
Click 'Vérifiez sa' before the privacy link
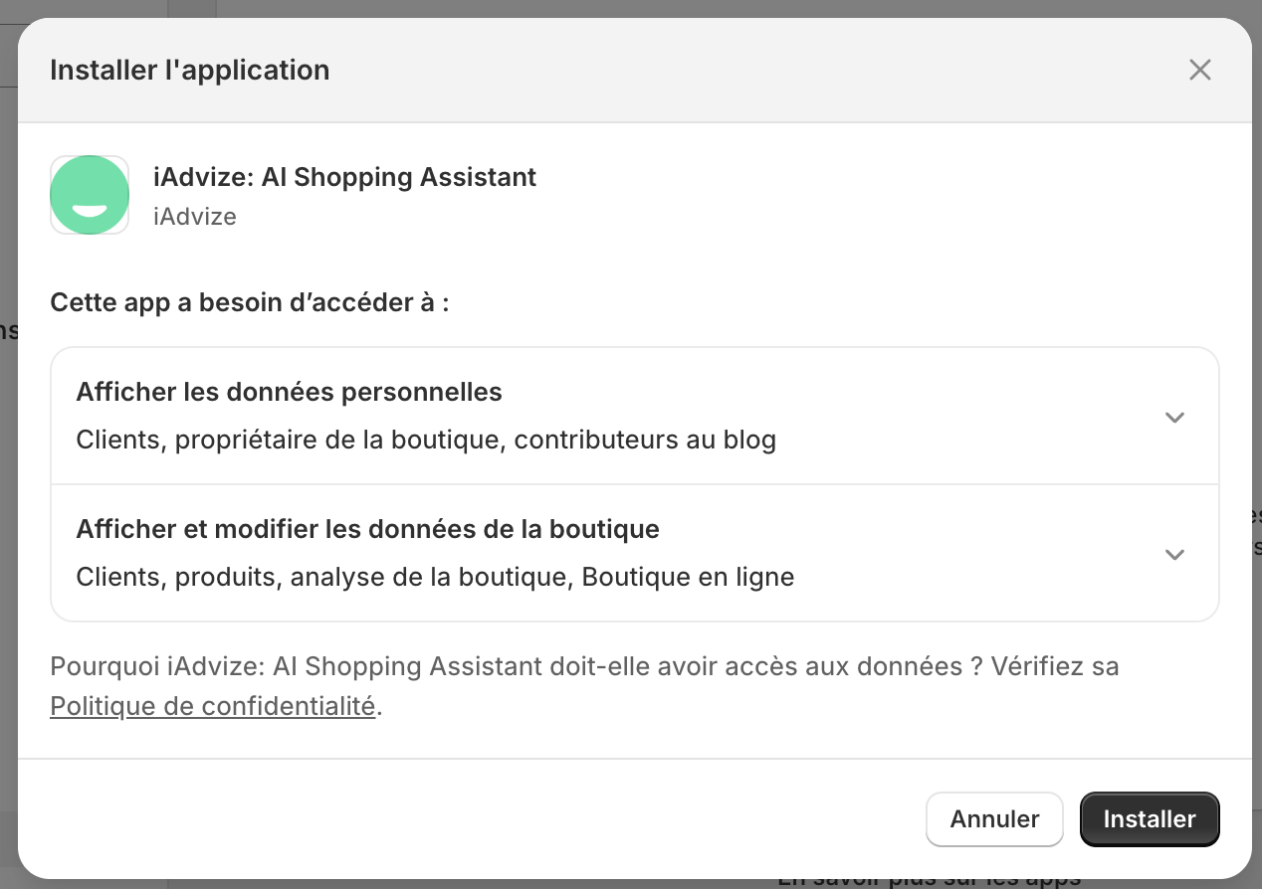pos(1055,666)
